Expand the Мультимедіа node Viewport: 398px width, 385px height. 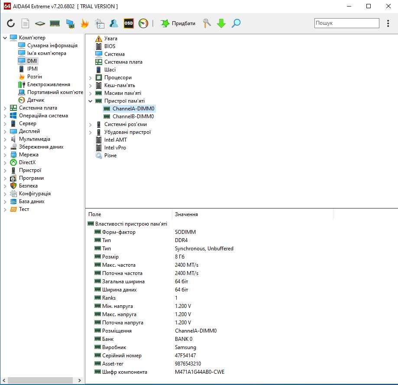pos(5,139)
